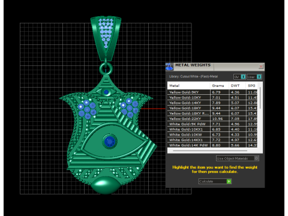Close the Metal Weights dialog
The height and width of the screenshot is (216, 288).
pos(261,67)
